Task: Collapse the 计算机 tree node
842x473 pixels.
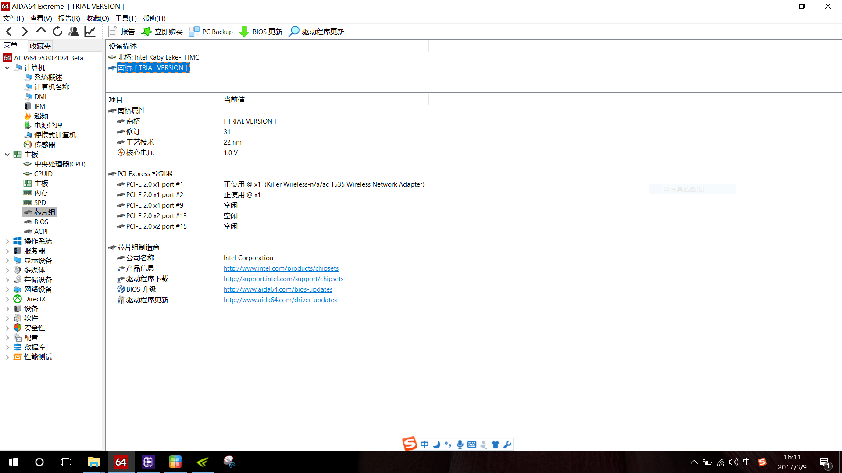Action: (x=7, y=68)
